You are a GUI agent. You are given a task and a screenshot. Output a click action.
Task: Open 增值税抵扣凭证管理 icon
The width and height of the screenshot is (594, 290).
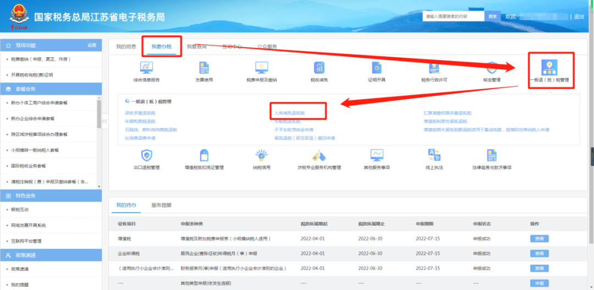pyautogui.click(x=204, y=155)
